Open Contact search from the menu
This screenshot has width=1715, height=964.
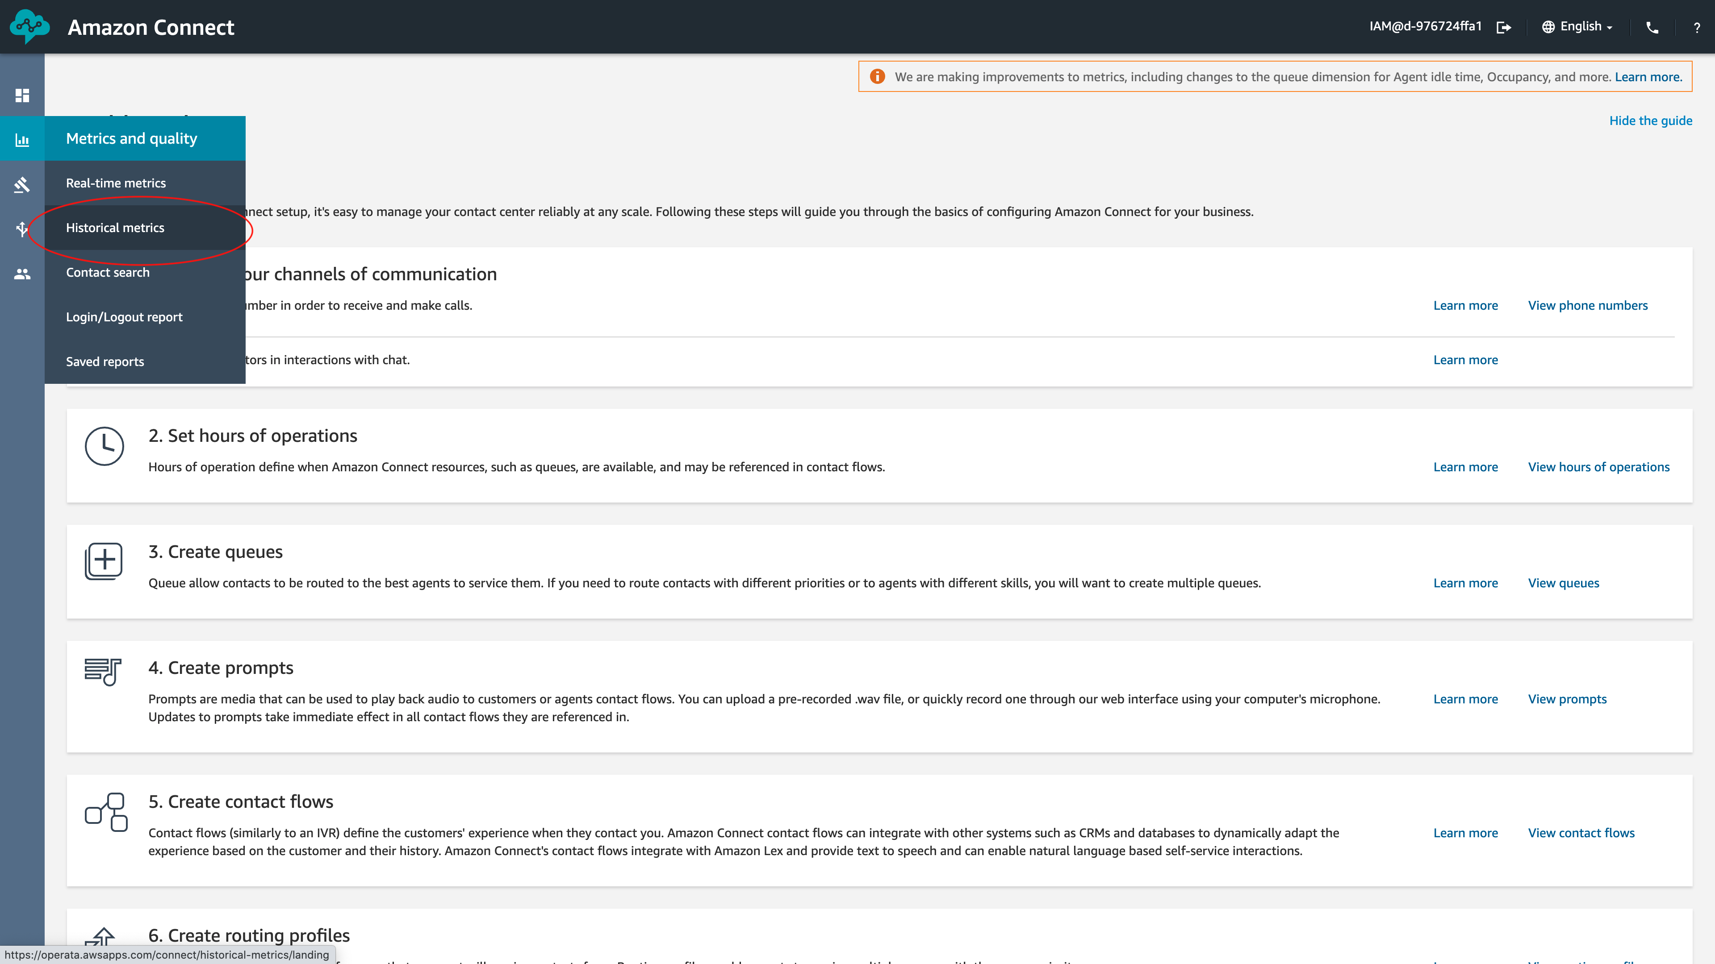point(145,272)
